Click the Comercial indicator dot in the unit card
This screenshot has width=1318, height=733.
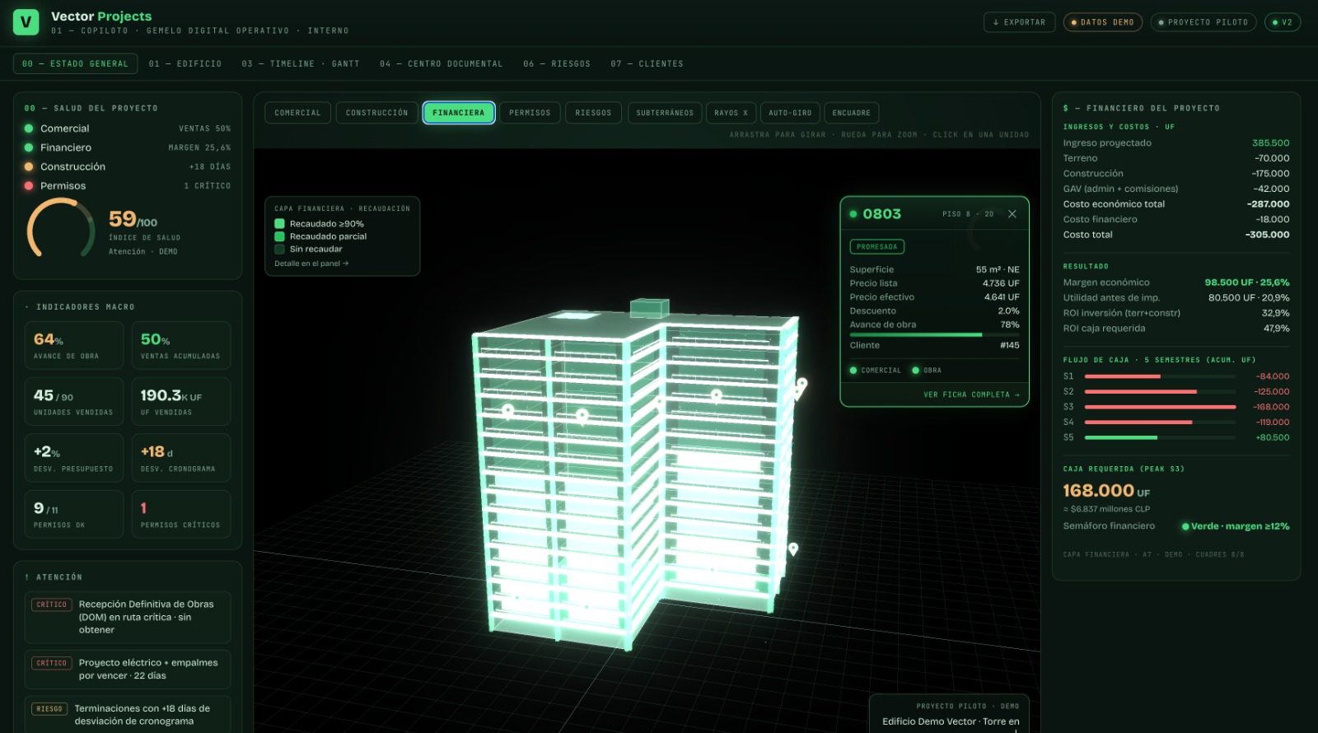pyautogui.click(x=853, y=371)
